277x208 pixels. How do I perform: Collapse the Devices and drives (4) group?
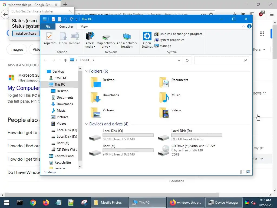(x=87, y=124)
